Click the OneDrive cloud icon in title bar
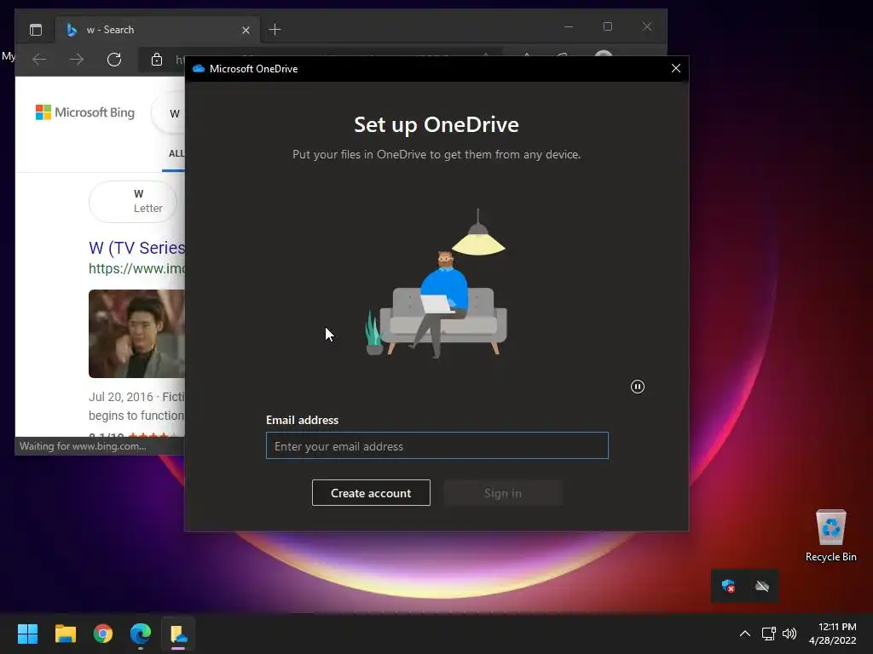This screenshot has width=873, height=654. (x=198, y=68)
